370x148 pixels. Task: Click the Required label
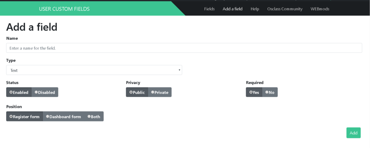point(255,82)
